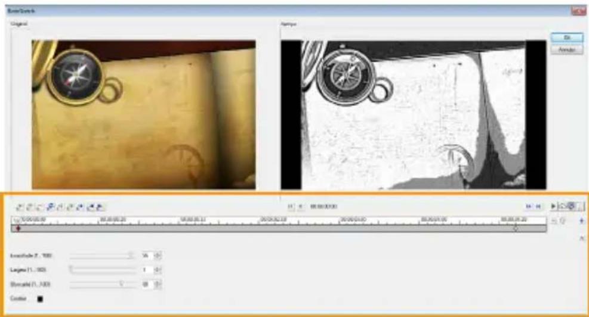589x317 pixels.
Task: Click the Fade out icon
Action: tap(100, 207)
